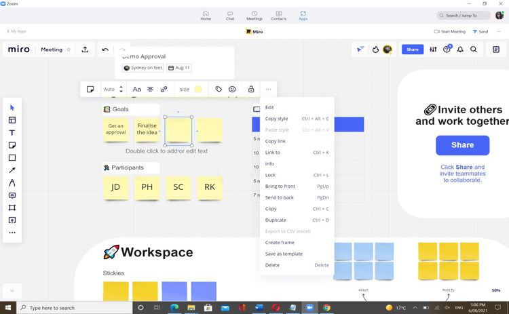Viewport: 509px width, 314px height.
Task: Click the Send button in Zoom header
Action: (480, 31)
